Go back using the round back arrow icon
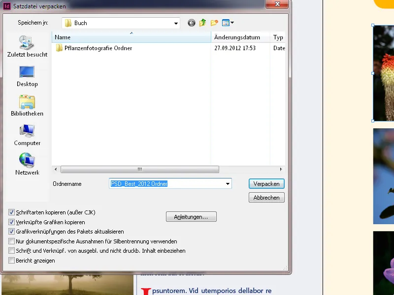This screenshot has height=295, width=394. [x=192, y=23]
